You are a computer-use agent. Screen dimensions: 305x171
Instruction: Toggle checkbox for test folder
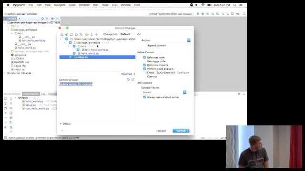(74, 46)
